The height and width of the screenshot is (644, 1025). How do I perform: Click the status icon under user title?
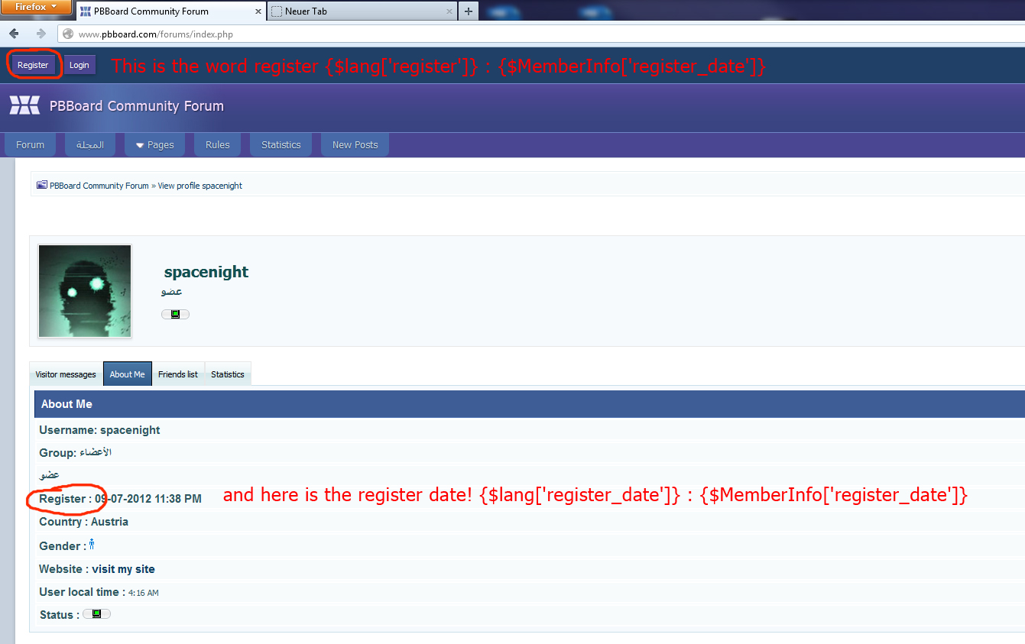[x=175, y=314]
